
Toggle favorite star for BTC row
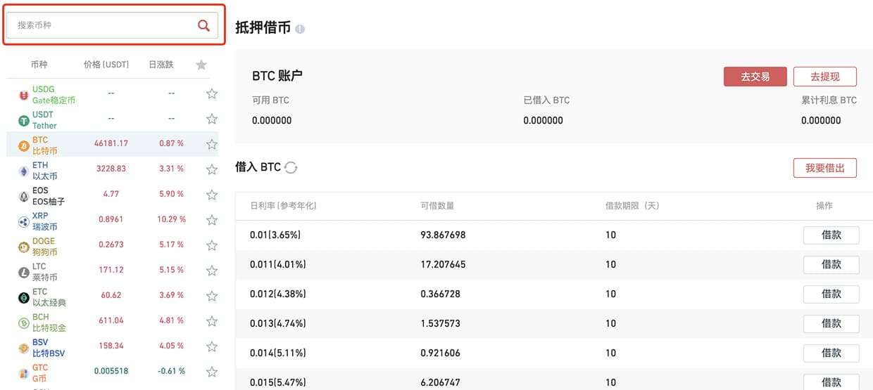[212, 144]
